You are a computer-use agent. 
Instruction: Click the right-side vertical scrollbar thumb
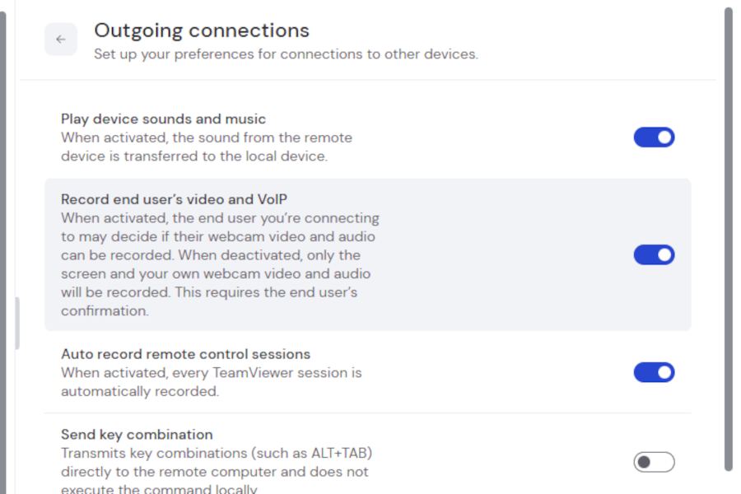point(728,239)
